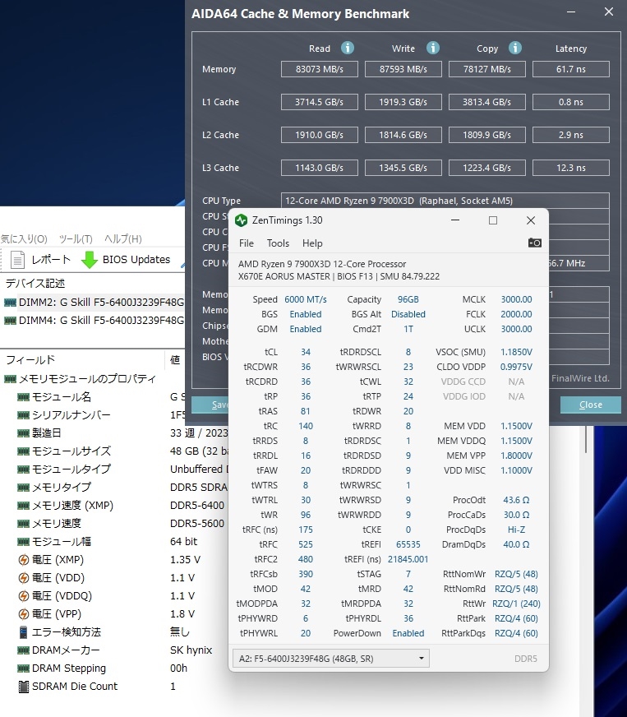Click the icon beside モジュール名
This screenshot has width=627, height=717.
pos(23,397)
